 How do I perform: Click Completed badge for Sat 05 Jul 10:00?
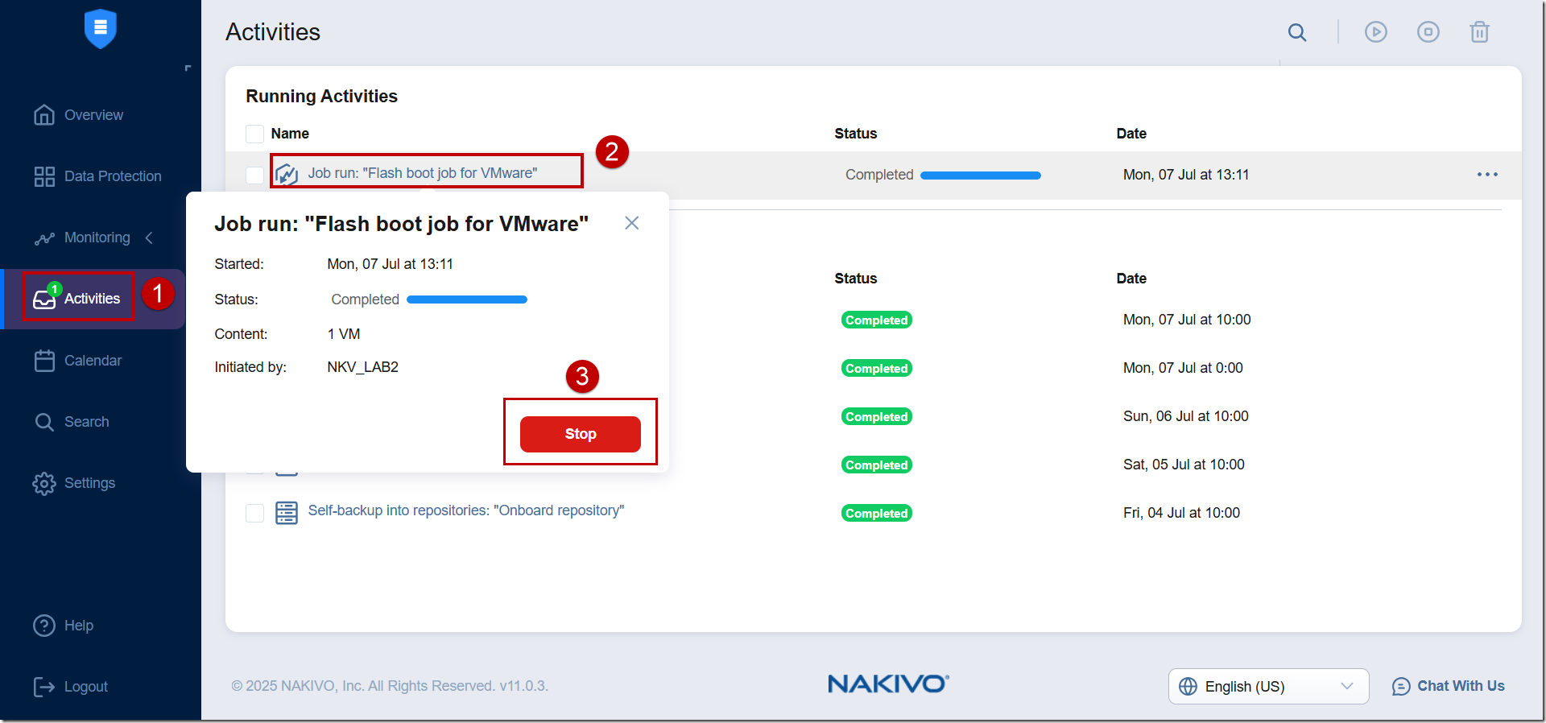[877, 465]
